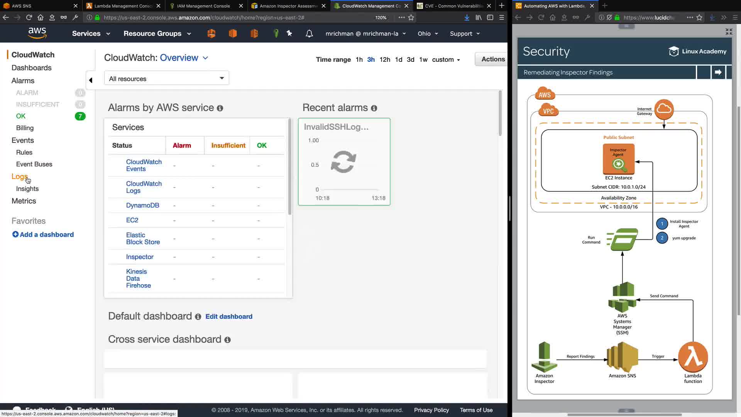Set time range to 1h
This screenshot has height=417, width=741.
[359, 59]
